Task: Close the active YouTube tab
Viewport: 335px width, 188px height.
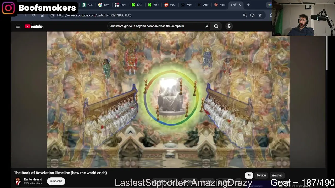Action: point(239,5)
